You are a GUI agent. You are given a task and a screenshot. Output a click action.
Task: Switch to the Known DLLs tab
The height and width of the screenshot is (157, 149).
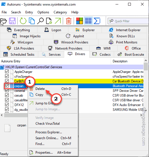click(x=122, y=36)
